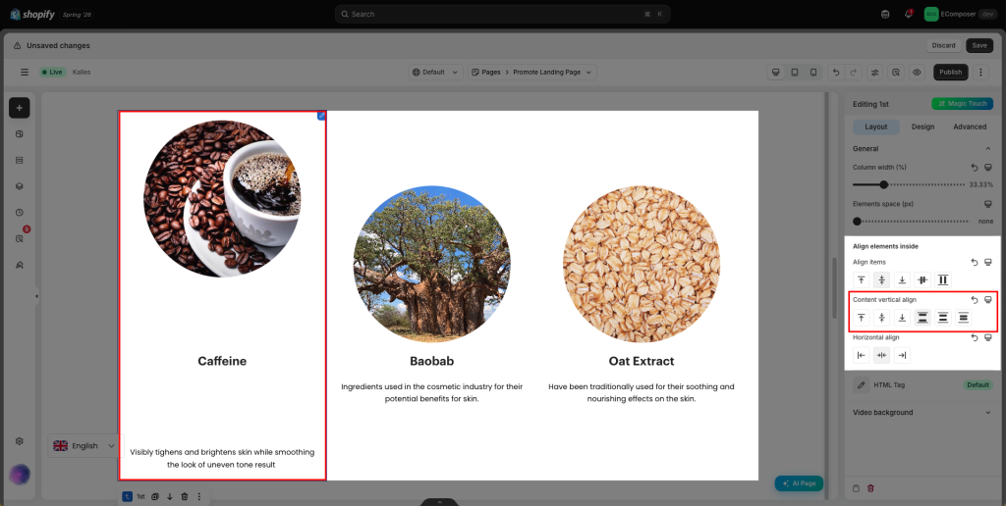The width and height of the screenshot is (1006, 506).
Task: Click the Save button
Action: 979,45
